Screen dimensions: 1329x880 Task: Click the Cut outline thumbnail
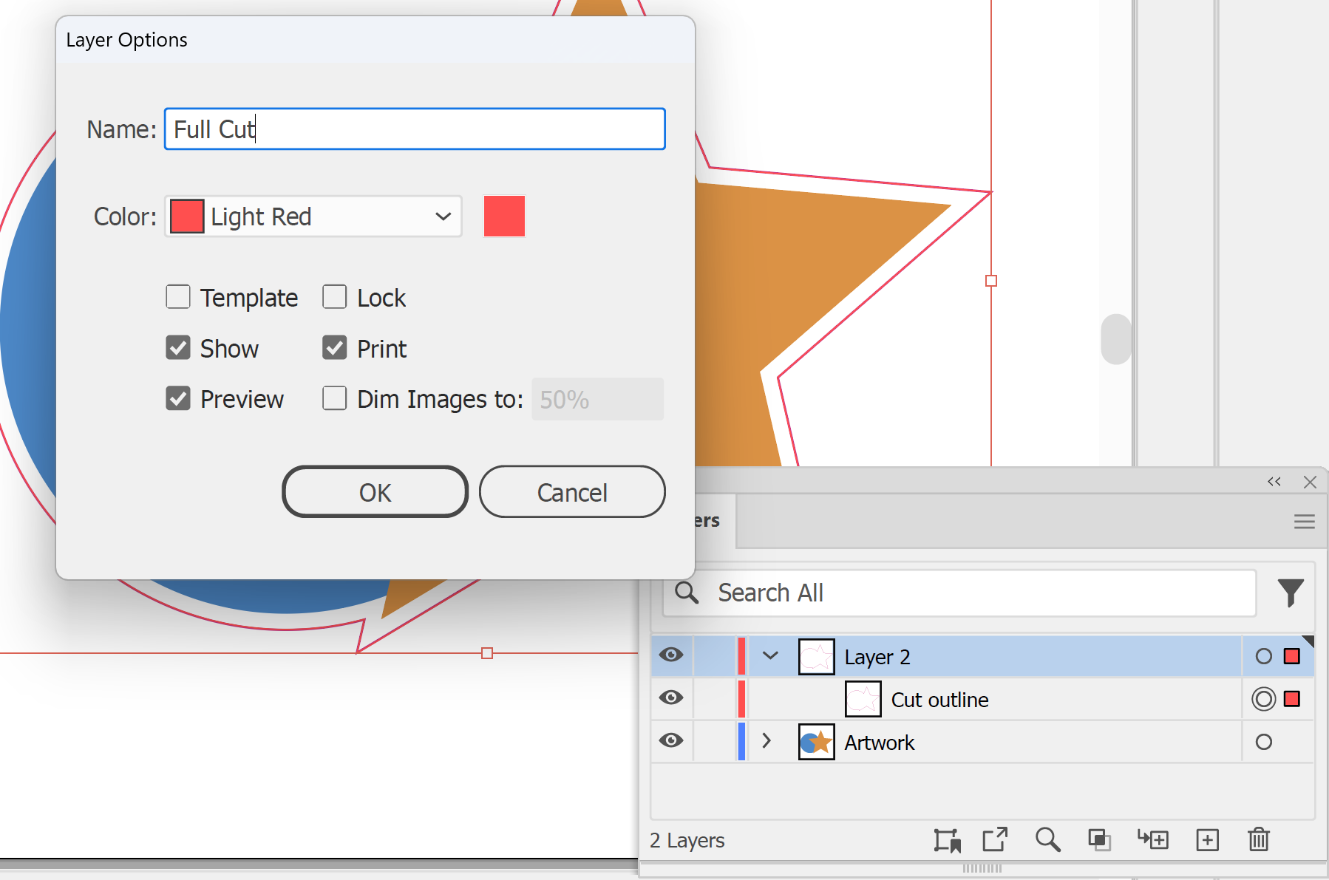click(863, 699)
